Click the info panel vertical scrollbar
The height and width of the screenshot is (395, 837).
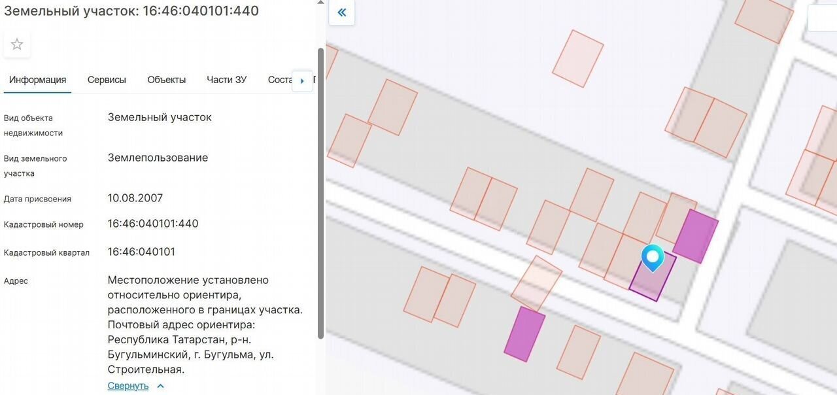[320, 194]
